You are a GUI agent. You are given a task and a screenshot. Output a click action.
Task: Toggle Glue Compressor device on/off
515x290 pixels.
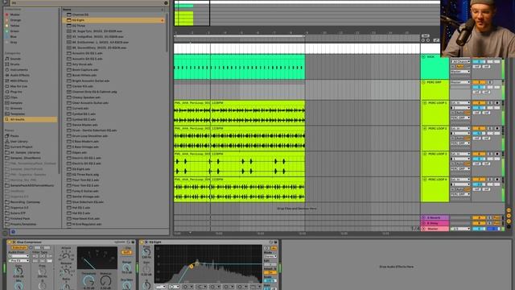point(9,242)
